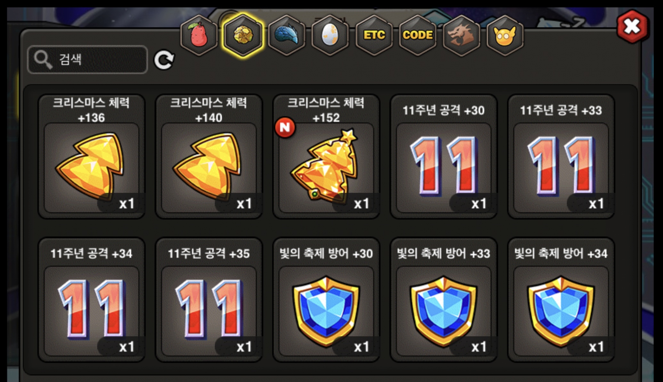Viewport: 663px width, 382px height.
Task: Open the red fruit food tab
Action: click(199, 35)
